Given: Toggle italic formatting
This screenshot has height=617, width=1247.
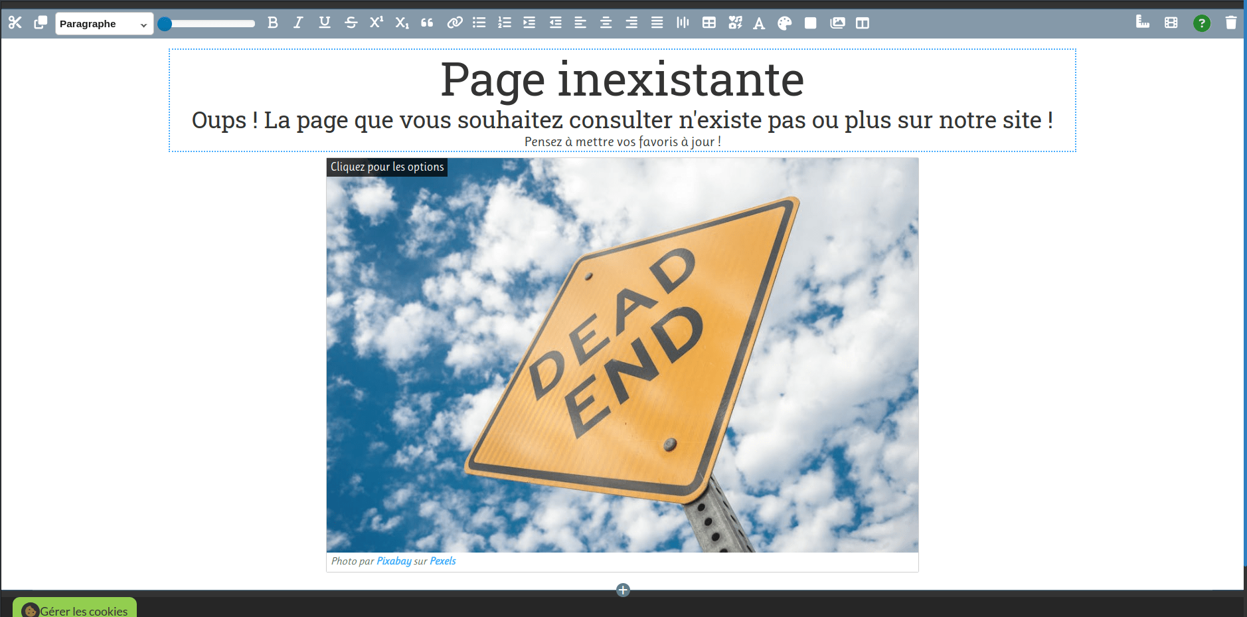Looking at the screenshot, I should [x=298, y=23].
